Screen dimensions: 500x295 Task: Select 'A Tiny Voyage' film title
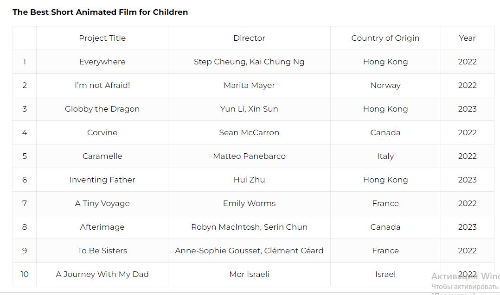coord(102,203)
